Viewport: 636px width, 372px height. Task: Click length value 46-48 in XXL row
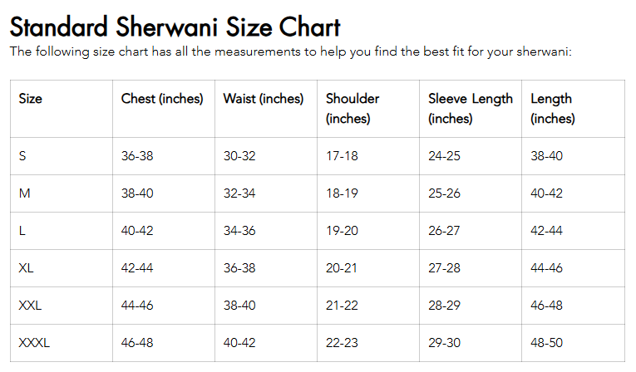(546, 306)
